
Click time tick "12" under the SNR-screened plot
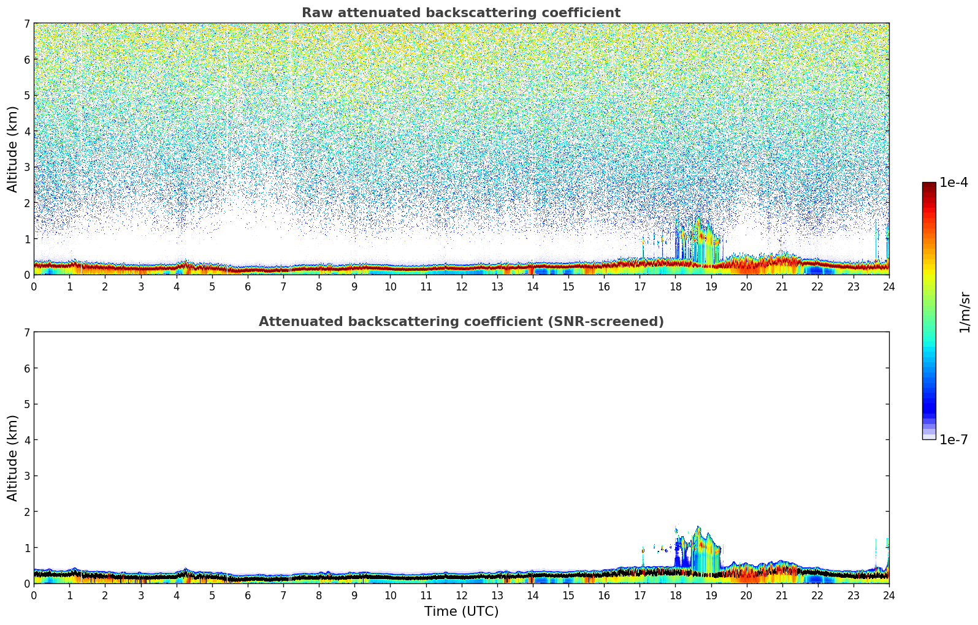click(x=461, y=595)
